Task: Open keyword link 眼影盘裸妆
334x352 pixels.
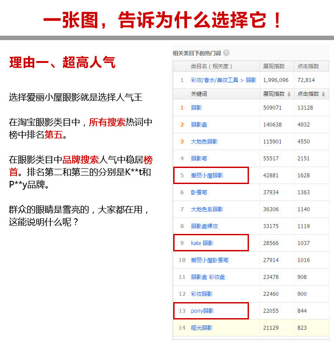Action: point(204,226)
